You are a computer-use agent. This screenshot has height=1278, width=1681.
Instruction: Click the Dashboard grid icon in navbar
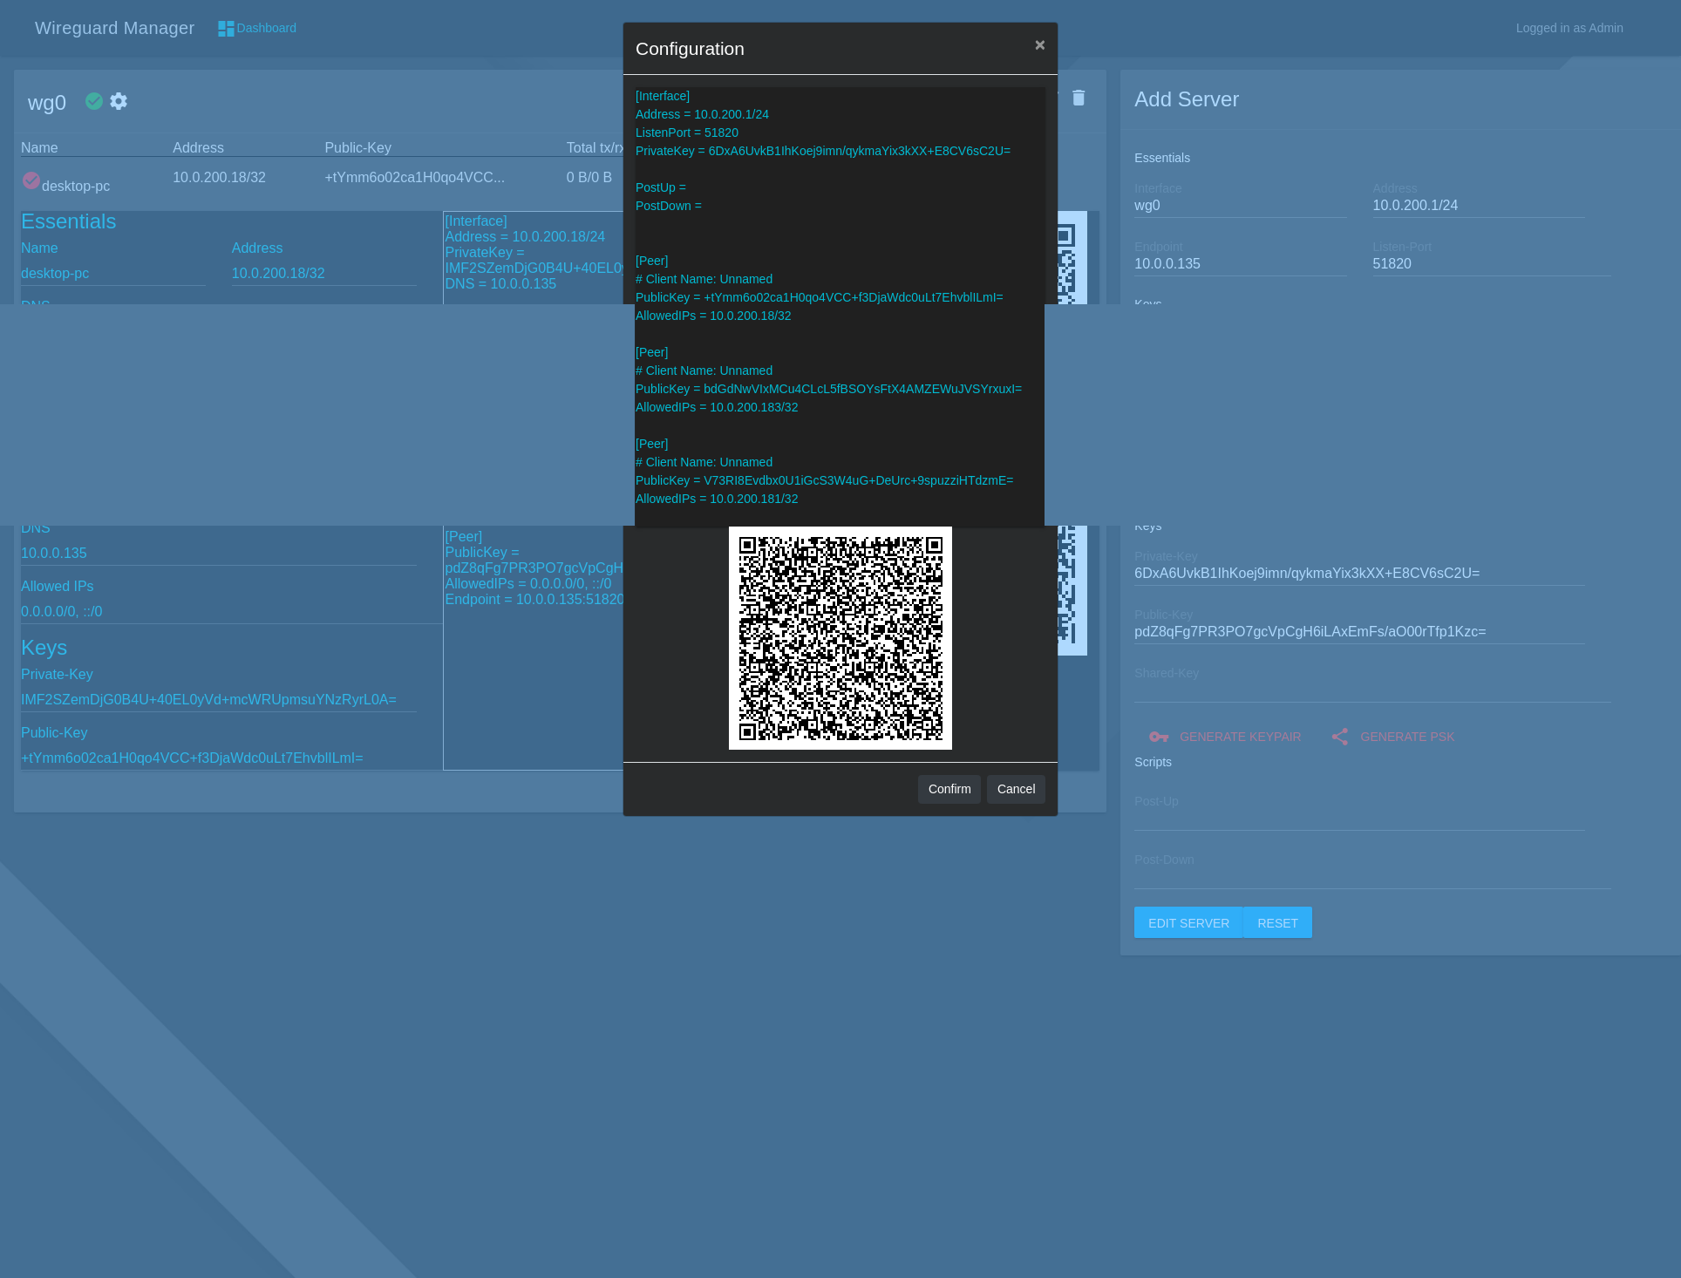point(226,29)
